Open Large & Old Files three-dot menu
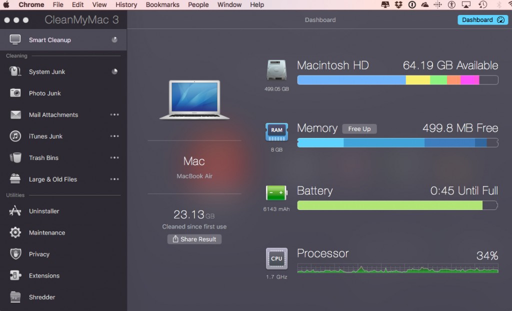This screenshot has height=311, width=512. 114,179
